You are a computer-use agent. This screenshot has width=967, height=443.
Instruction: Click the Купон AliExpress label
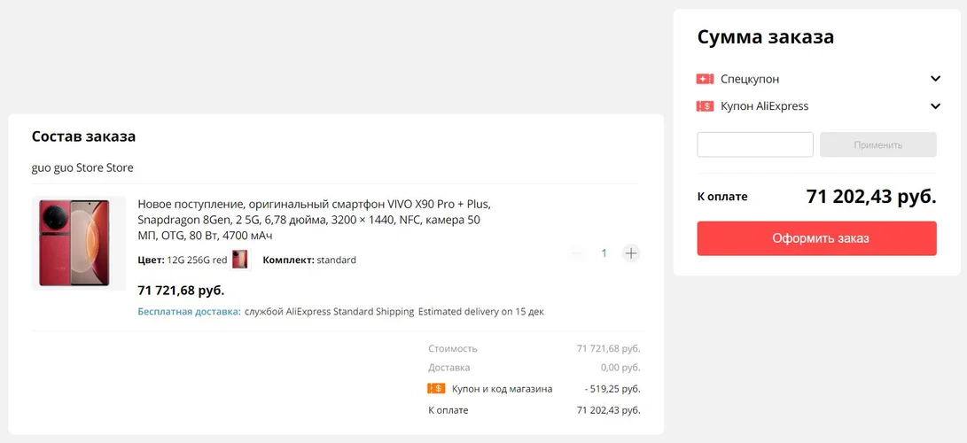[x=764, y=106]
